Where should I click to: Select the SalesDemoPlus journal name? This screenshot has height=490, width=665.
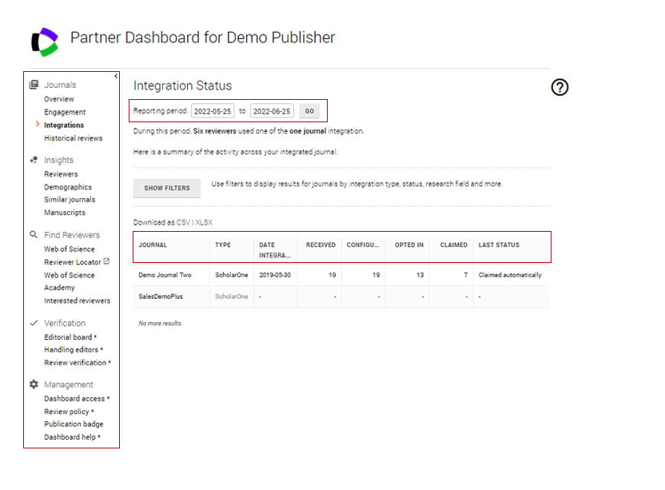click(x=161, y=297)
